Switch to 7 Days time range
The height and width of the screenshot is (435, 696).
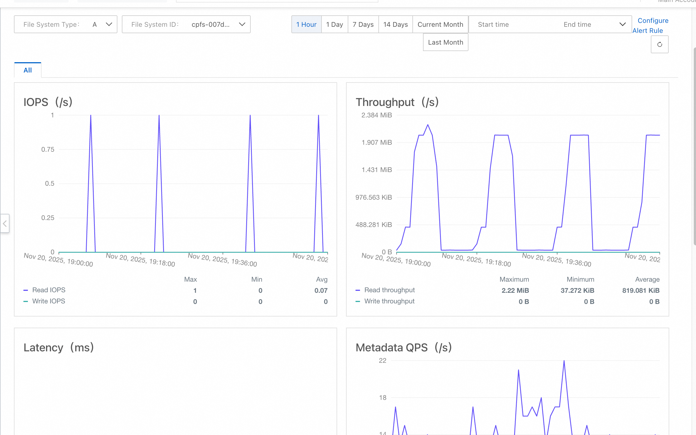[363, 25]
